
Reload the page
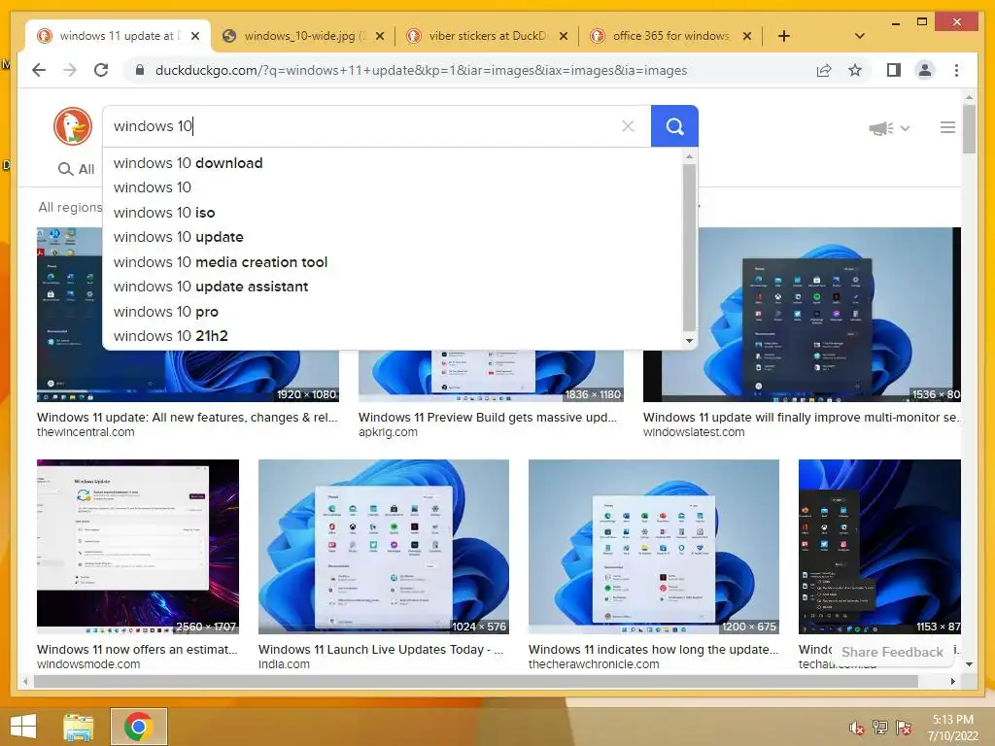101,70
